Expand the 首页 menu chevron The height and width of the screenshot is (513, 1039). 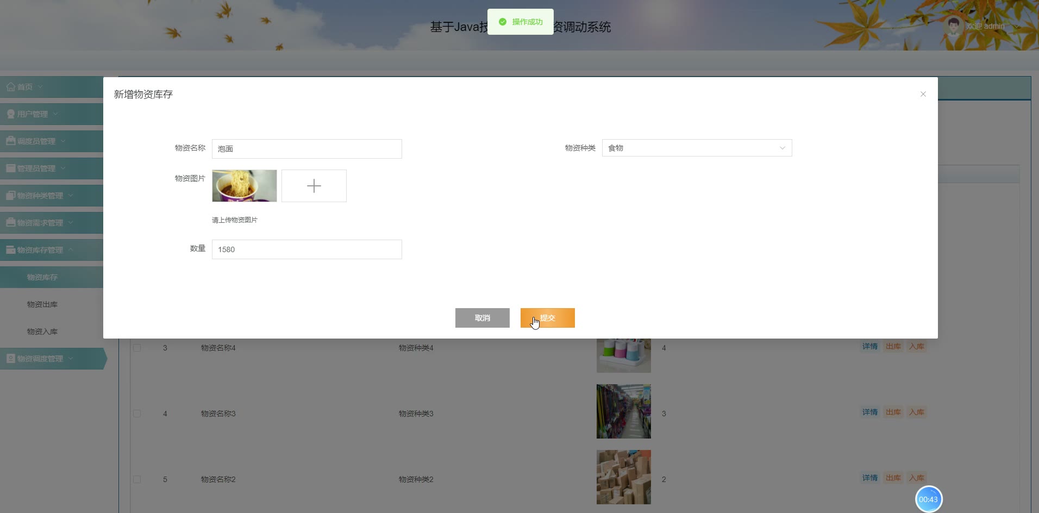coord(40,87)
